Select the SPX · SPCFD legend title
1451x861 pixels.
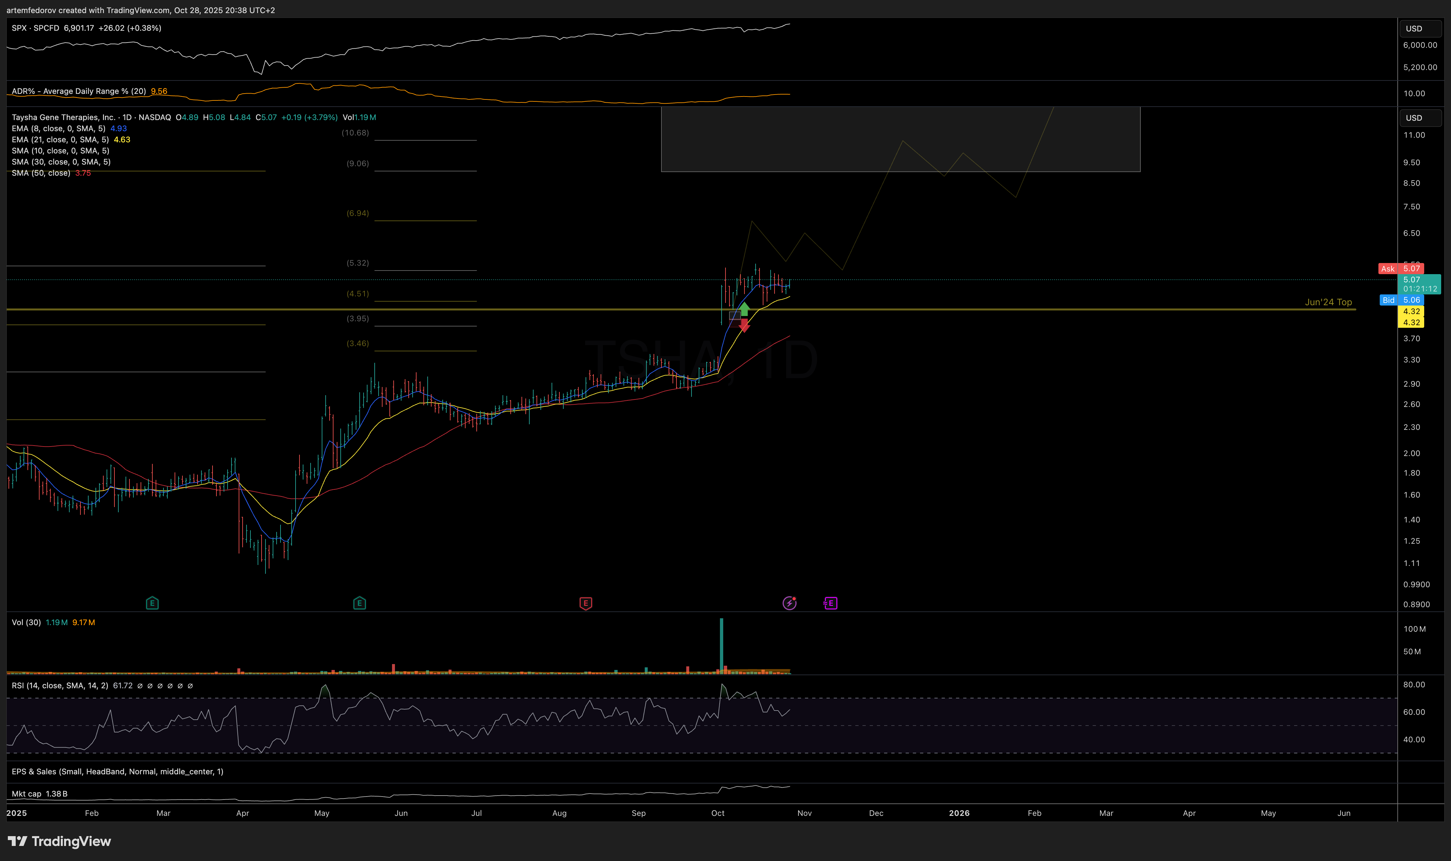pos(35,28)
